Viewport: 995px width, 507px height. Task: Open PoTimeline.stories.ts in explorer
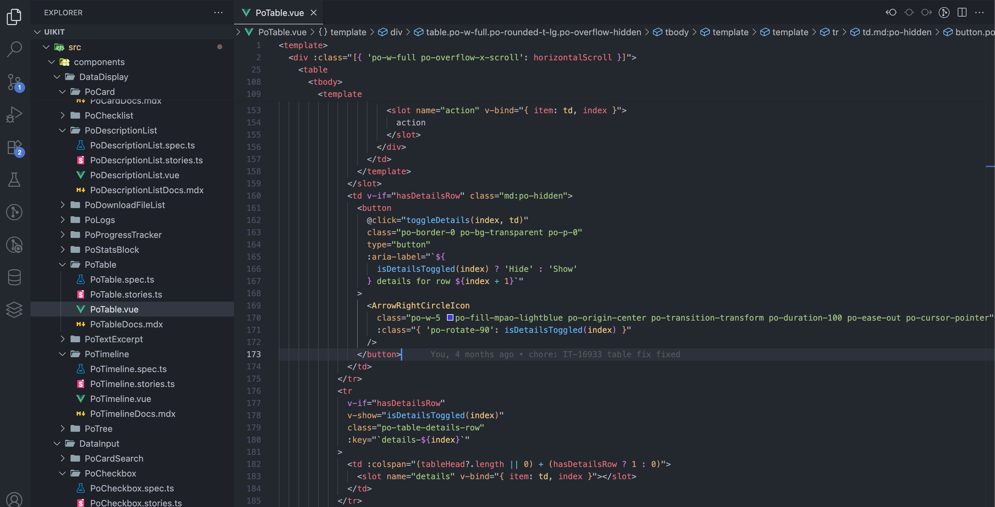pyautogui.click(x=132, y=384)
